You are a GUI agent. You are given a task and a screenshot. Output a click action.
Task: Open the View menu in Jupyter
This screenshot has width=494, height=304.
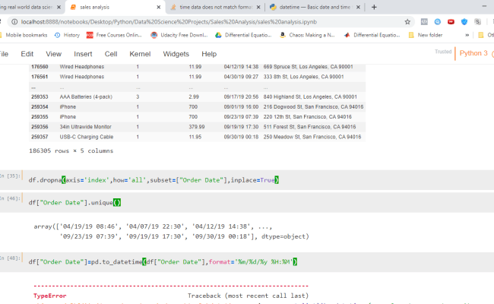[x=53, y=54]
